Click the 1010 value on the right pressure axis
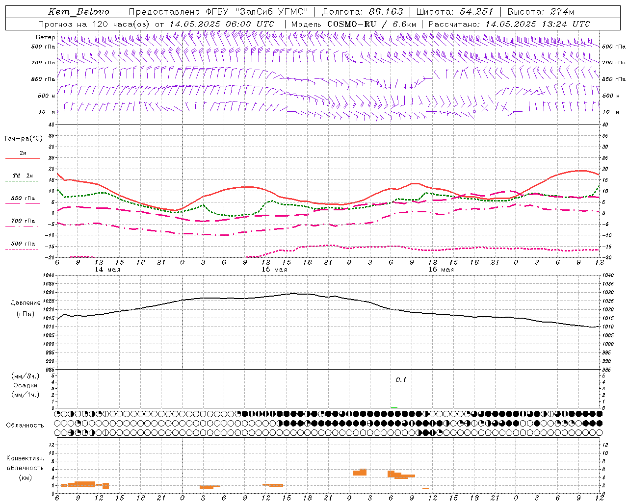628x502 pixels. tap(608, 327)
